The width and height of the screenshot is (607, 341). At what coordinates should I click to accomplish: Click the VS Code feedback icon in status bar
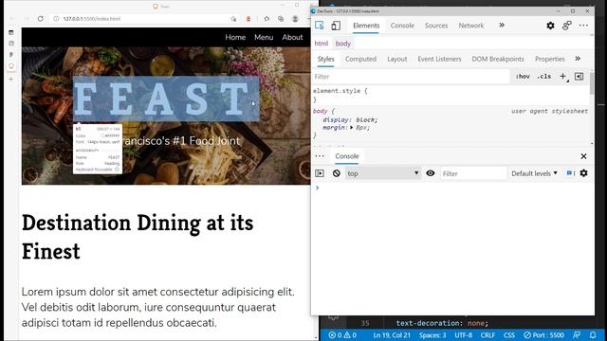coord(577,334)
